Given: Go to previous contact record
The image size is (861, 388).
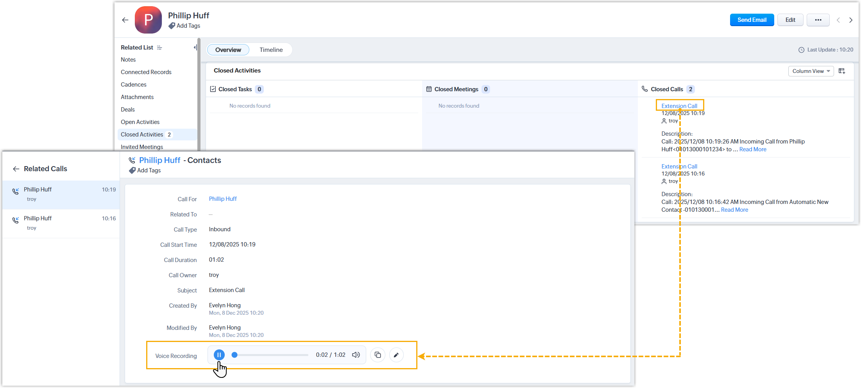Looking at the screenshot, I should [x=838, y=20].
